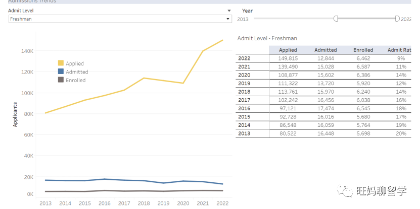Click the gray Enrolled legend swatch
Image resolution: width=420 pixels, height=209 pixels.
pos(61,80)
